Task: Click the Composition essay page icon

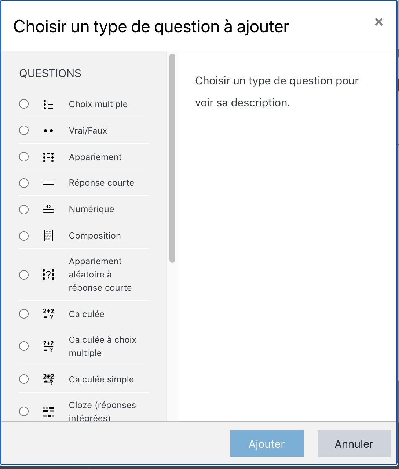Action: 48,236
